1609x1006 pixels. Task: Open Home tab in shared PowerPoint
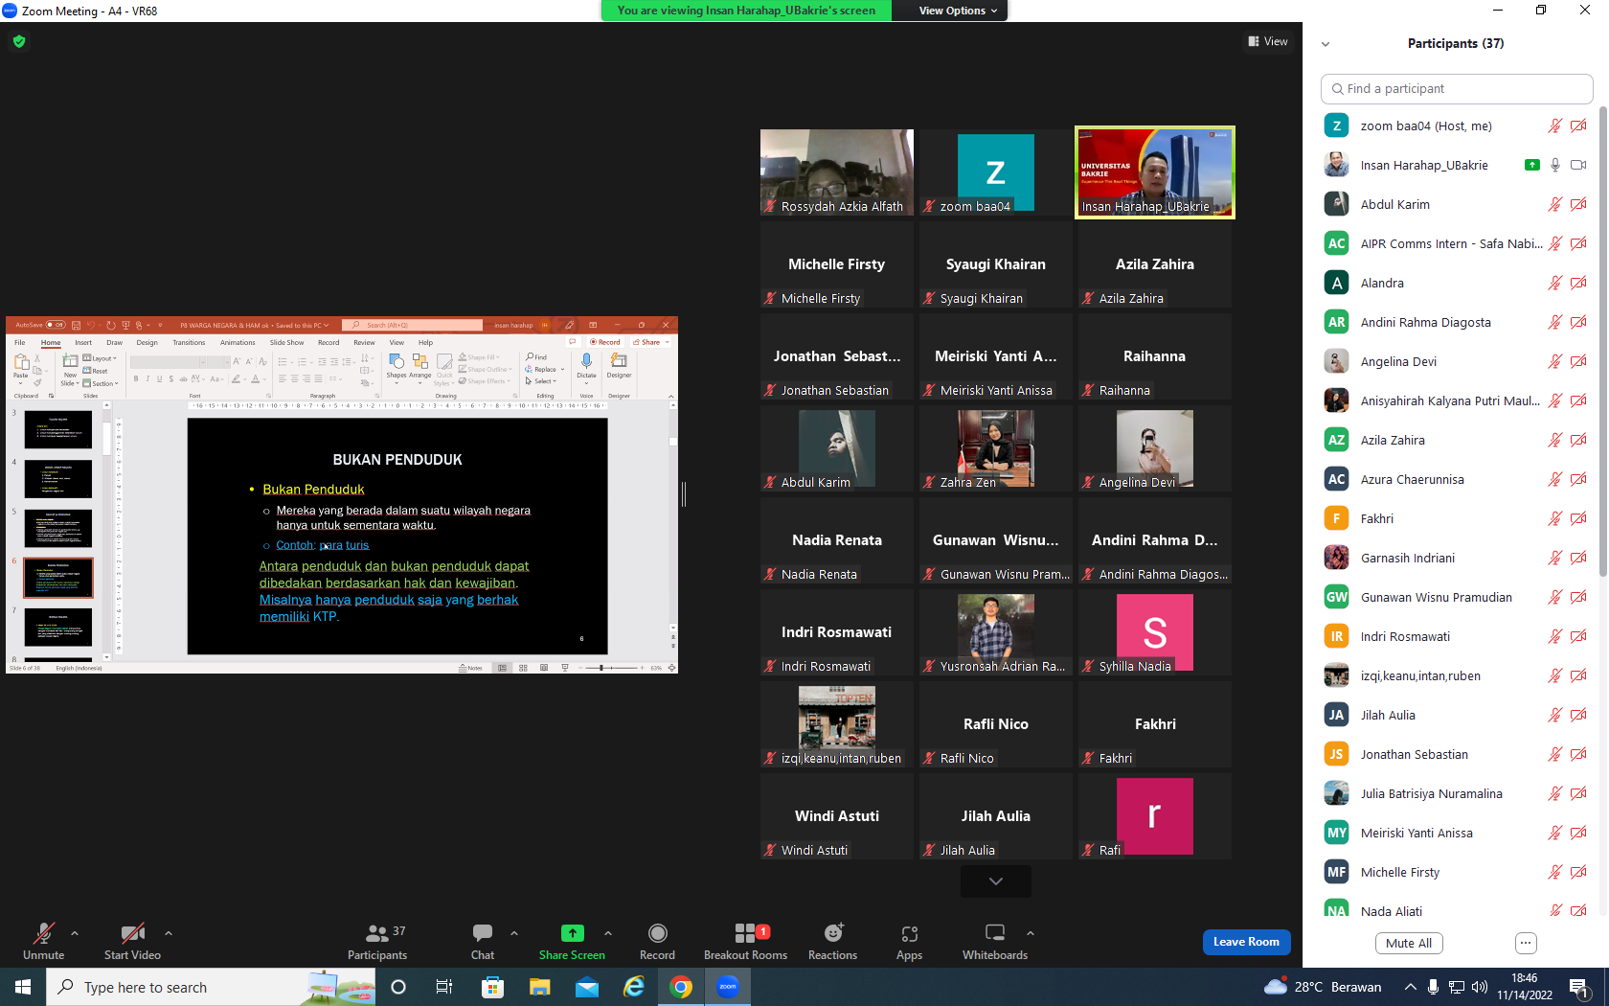click(51, 342)
